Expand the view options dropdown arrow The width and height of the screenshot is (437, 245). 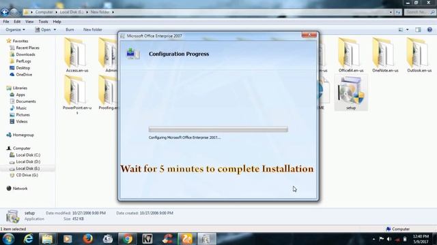coord(407,29)
